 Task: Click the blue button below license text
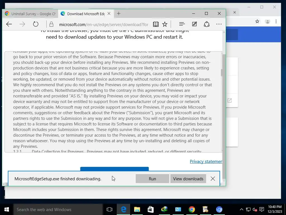114,169
